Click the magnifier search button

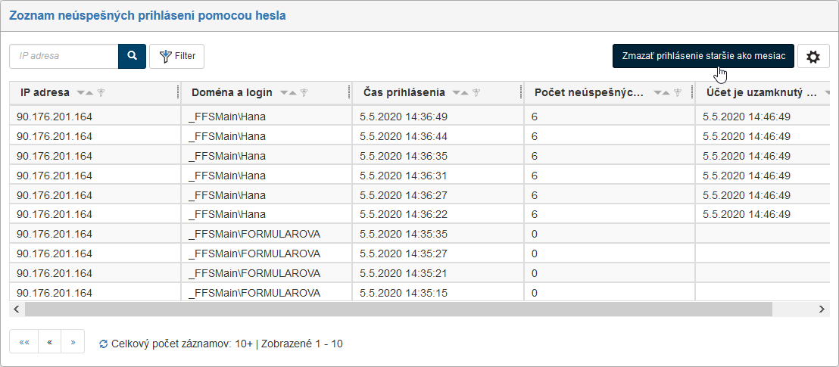(132, 56)
